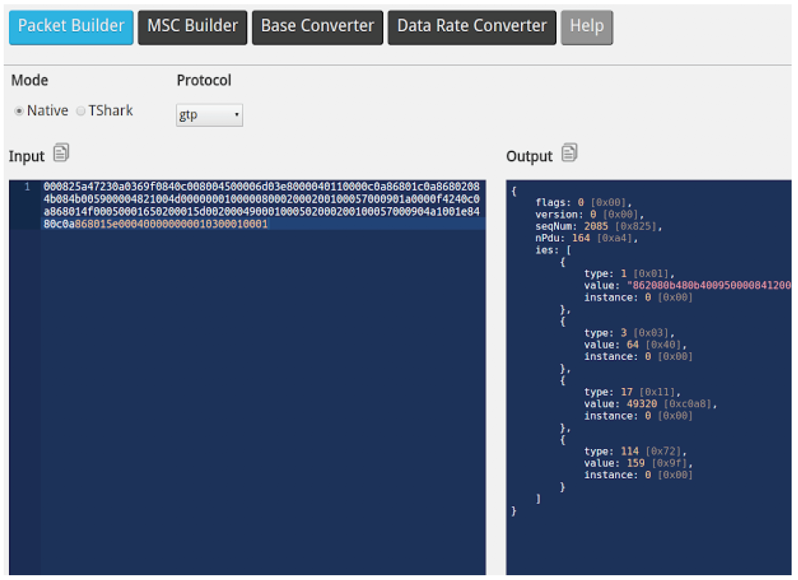The image size is (798, 580).
Task: Switch to TShark mode
Action: click(81, 111)
